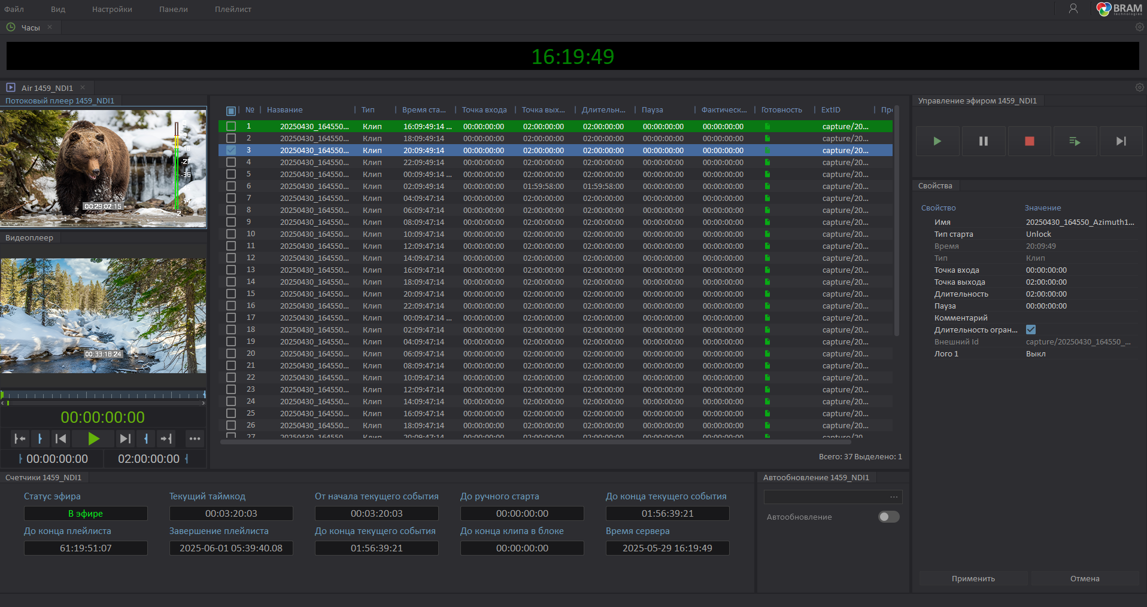The width and height of the screenshot is (1147, 607).
Task: Open the clock panel settings gear
Action: point(1139,28)
